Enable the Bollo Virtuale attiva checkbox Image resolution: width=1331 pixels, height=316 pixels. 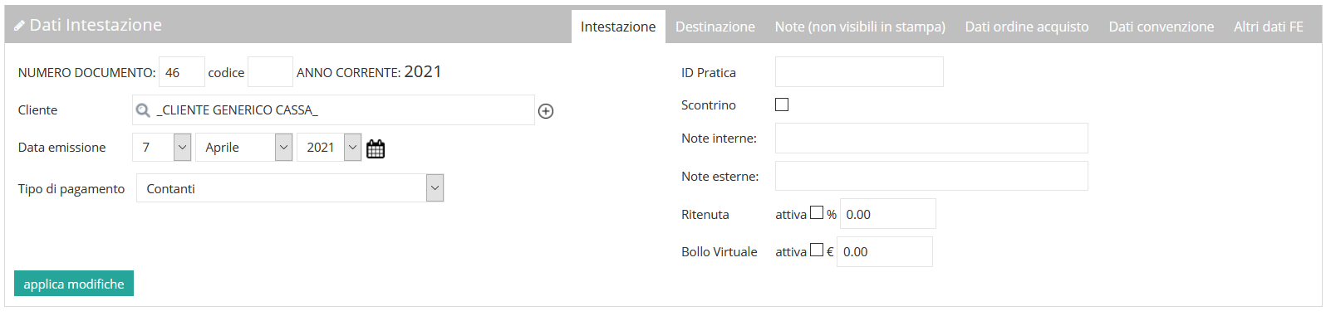(817, 250)
